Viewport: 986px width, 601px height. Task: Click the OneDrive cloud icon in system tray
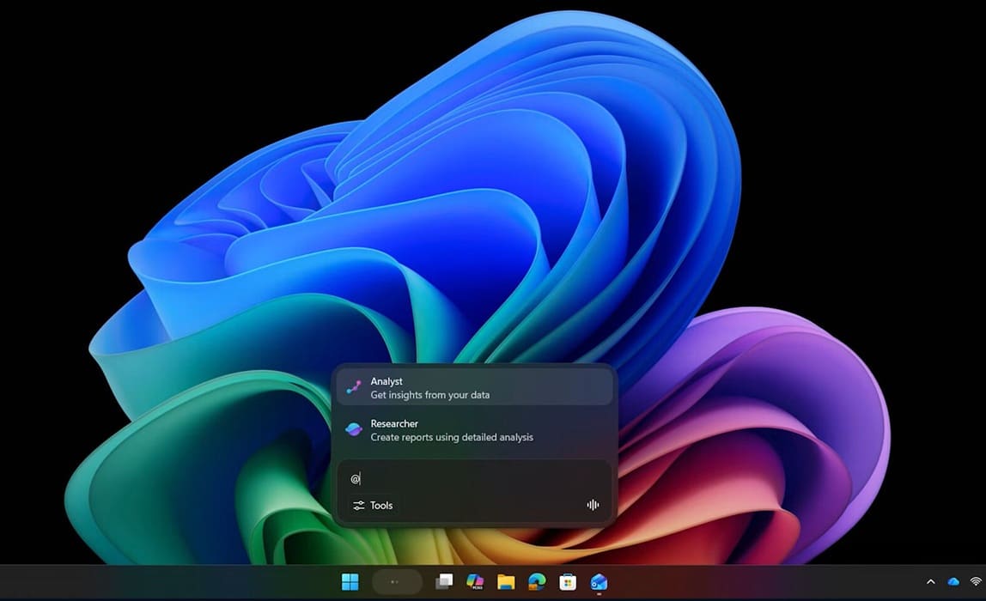point(953,582)
